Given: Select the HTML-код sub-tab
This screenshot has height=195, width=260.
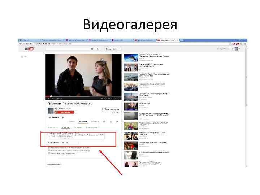Looking at the screenshot, I should 66,127.
